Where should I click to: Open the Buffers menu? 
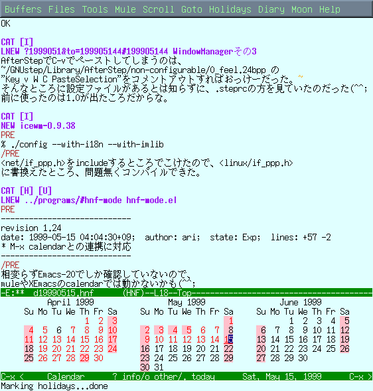[23, 9]
